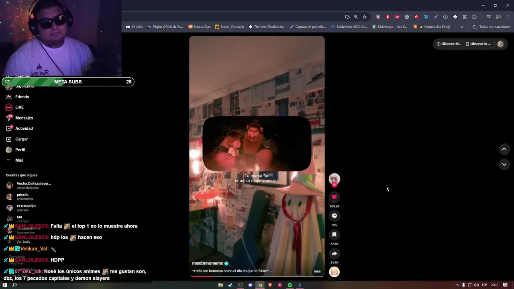The height and width of the screenshot is (289, 514).
Task: Open Discord from the taskbar
Action: tap(250, 285)
